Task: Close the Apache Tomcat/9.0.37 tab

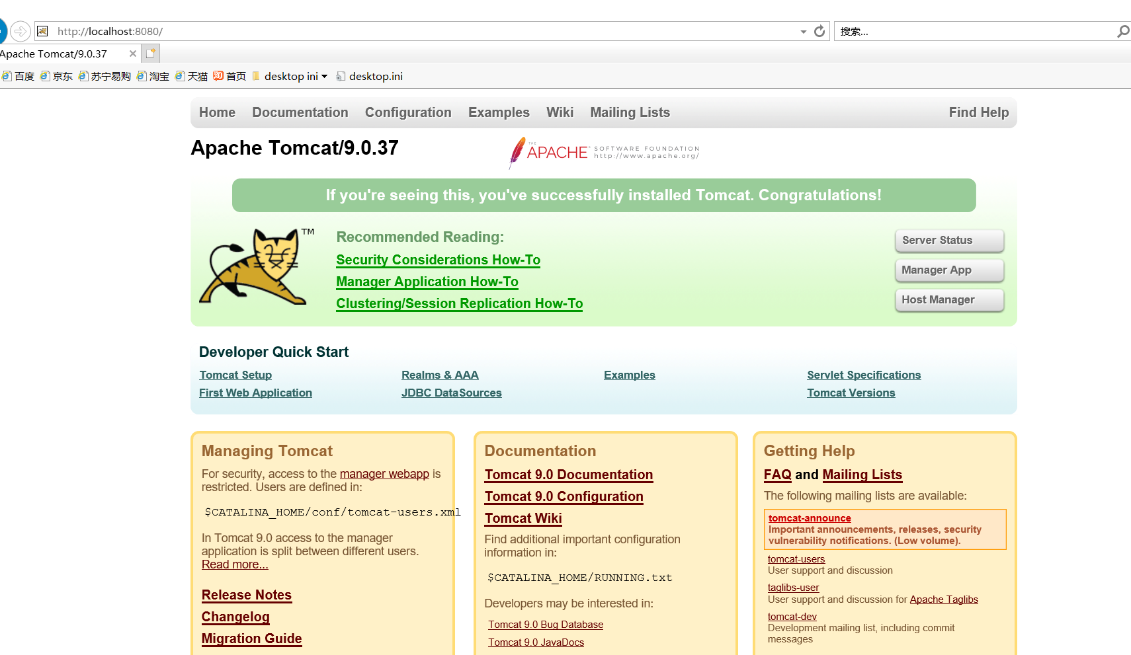Action: [x=133, y=54]
